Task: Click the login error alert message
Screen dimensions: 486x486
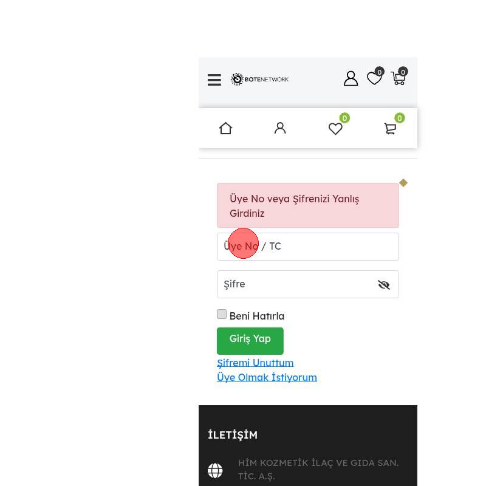Action: [308, 205]
